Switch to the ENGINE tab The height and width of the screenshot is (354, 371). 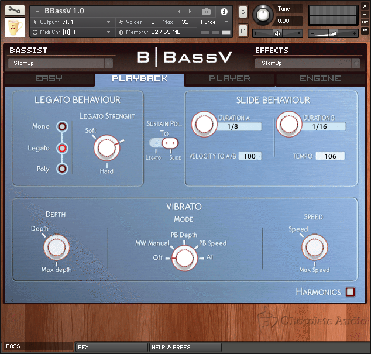320,78
